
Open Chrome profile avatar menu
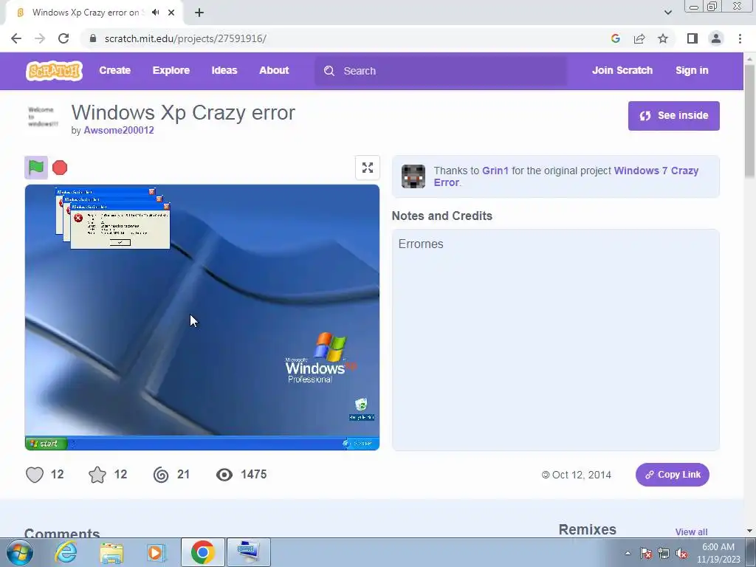716,38
